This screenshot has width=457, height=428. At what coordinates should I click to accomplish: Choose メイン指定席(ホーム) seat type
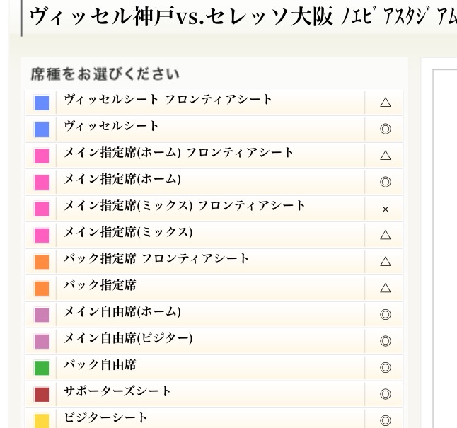pos(122,180)
